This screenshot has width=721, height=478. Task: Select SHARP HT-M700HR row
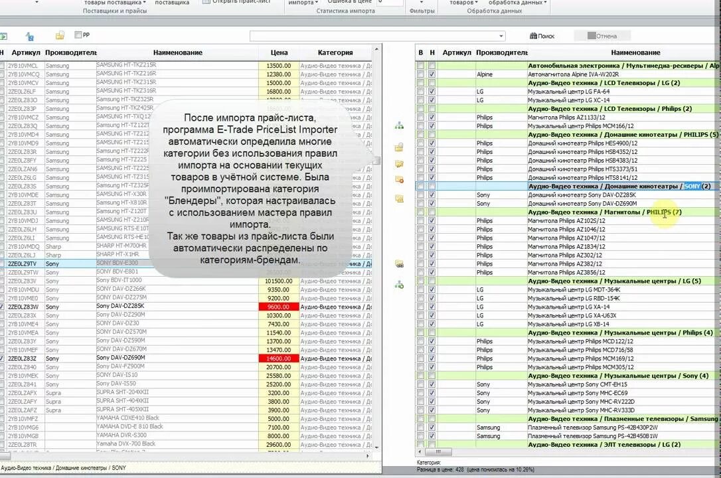(x=186, y=246)
